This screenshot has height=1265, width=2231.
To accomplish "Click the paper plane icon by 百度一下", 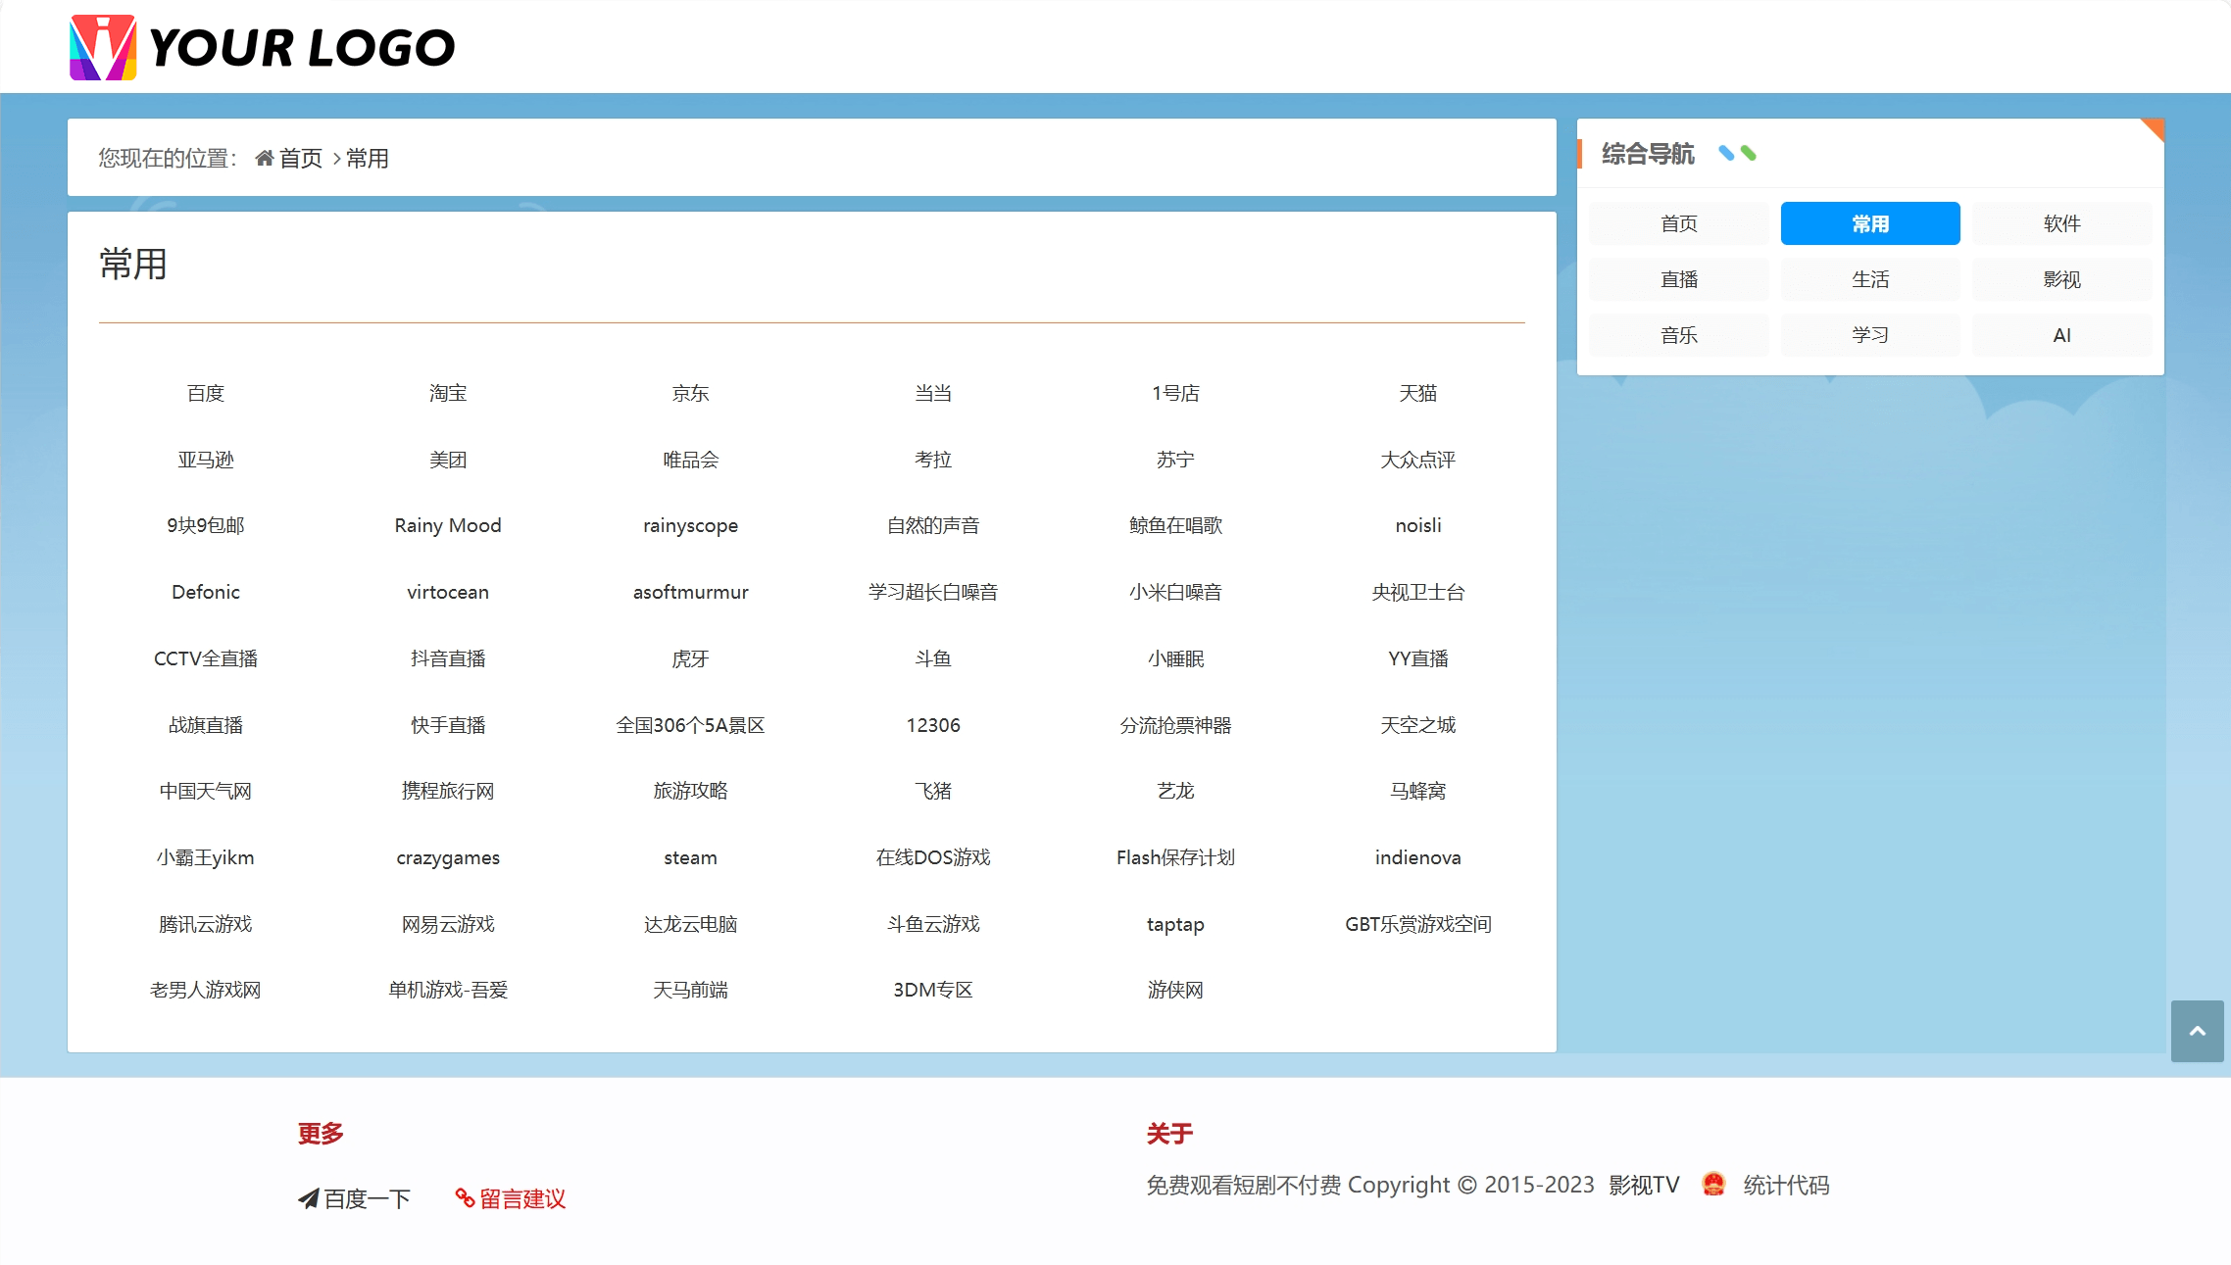I will [x=309, y=1198].
